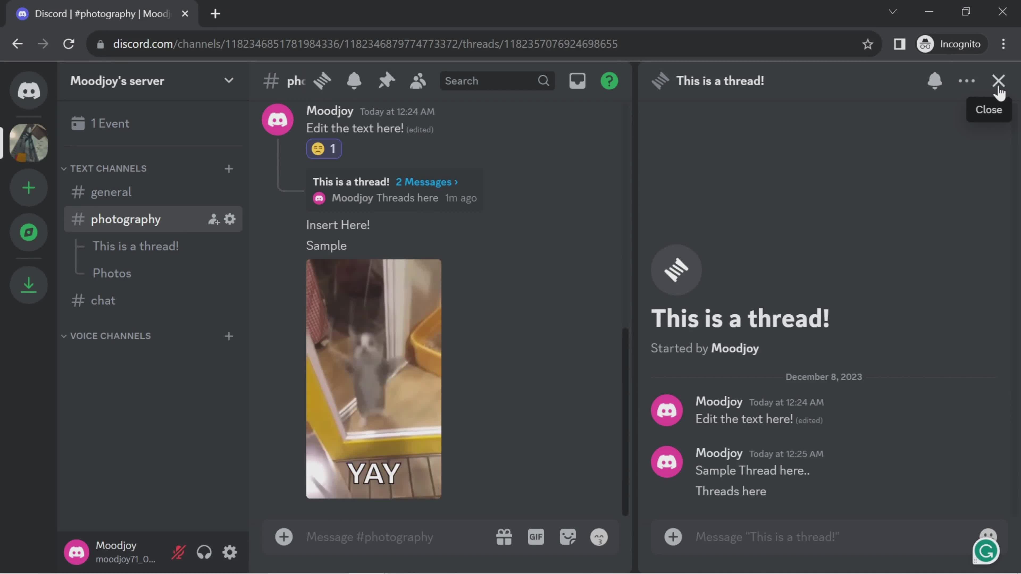
Task: Toggle the Member List icon
Action: point(418,81)
